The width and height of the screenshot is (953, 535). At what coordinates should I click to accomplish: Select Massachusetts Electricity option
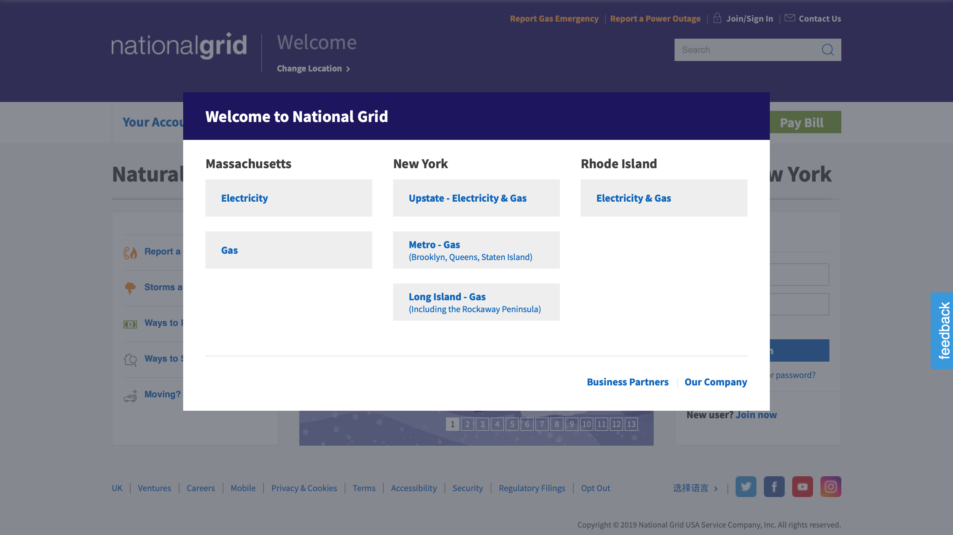tap(289, 198)
